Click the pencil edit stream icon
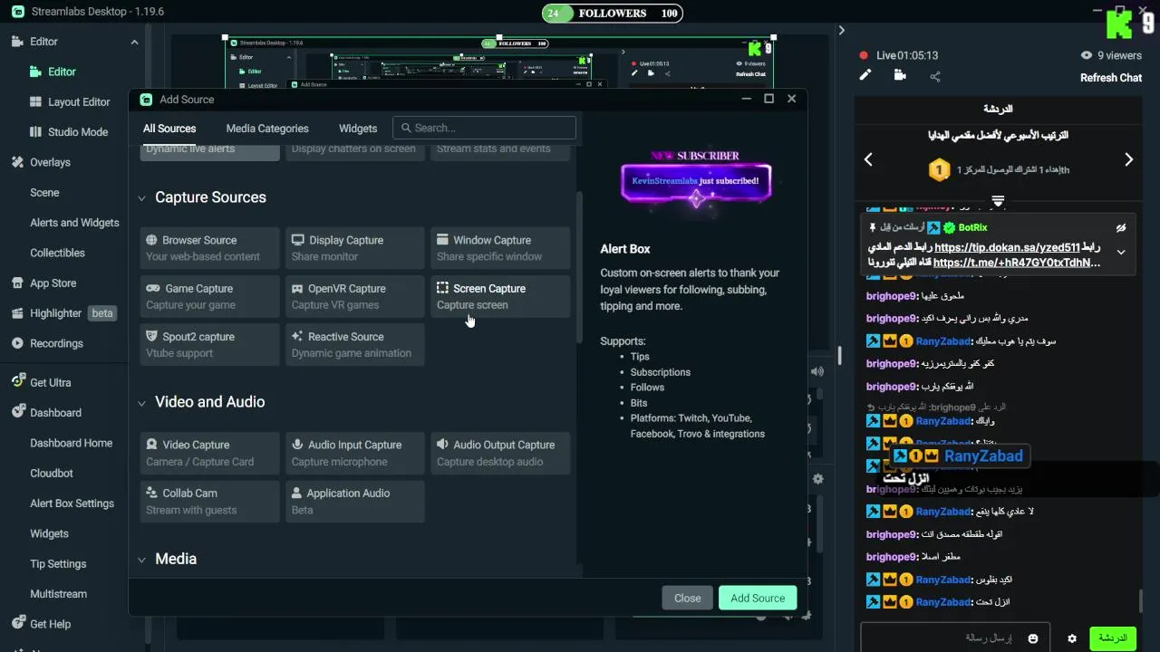The height and width of the screenshot is (652, 1160). pyautogui.click(x=865, y=76)
